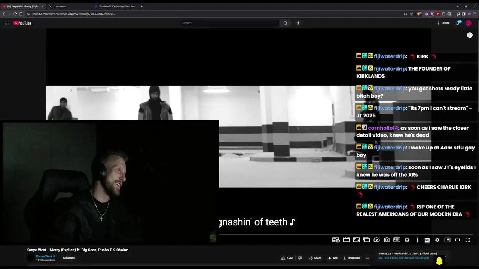This screenshot has width=479, height=269.
Task: Reload the page
Action: coord(15,14)
